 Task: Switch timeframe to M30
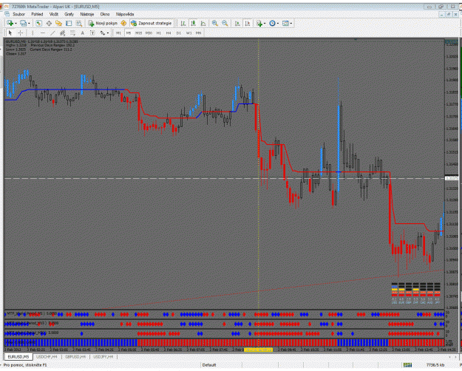(149, 33)
